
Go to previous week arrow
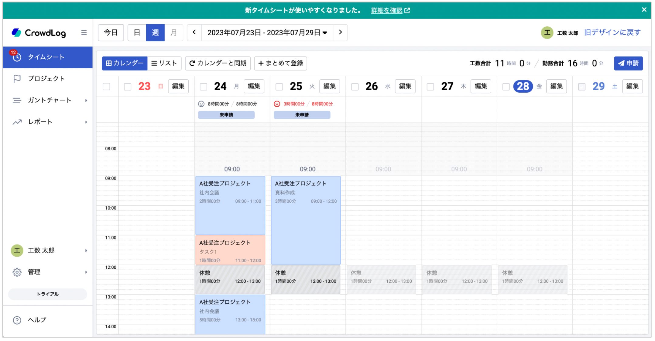pos(194,33)
